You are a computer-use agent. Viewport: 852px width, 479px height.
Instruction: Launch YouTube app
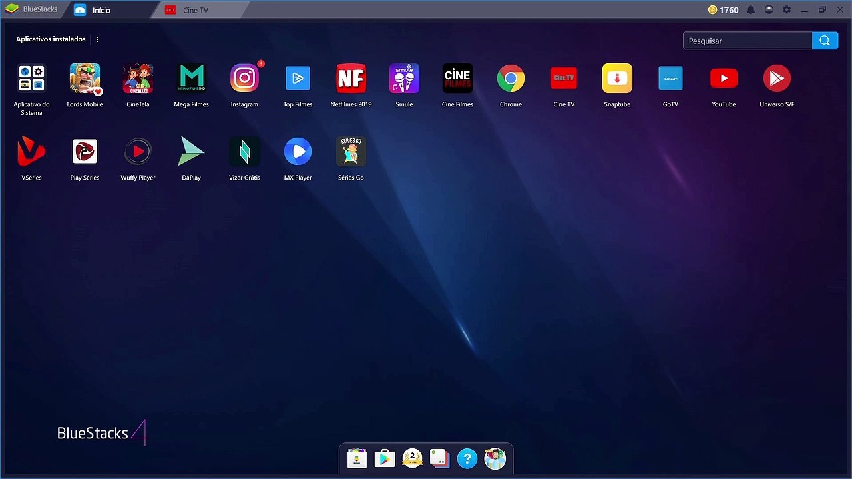click(724, 79)
